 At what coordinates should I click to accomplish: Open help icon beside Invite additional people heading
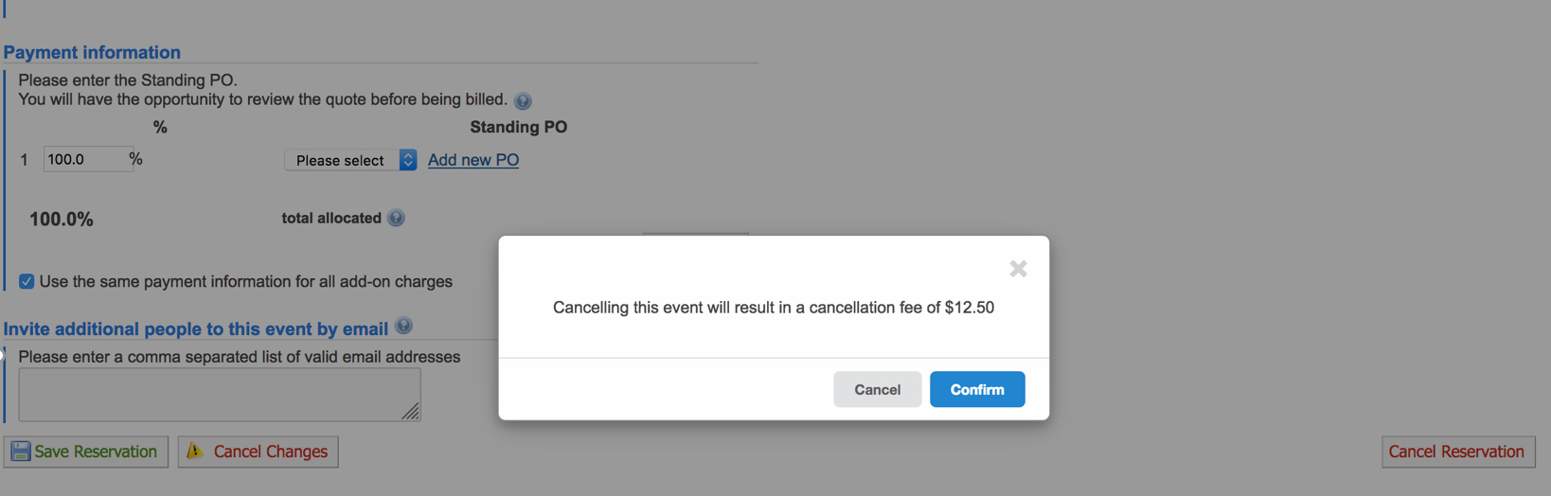coord(403,327)
